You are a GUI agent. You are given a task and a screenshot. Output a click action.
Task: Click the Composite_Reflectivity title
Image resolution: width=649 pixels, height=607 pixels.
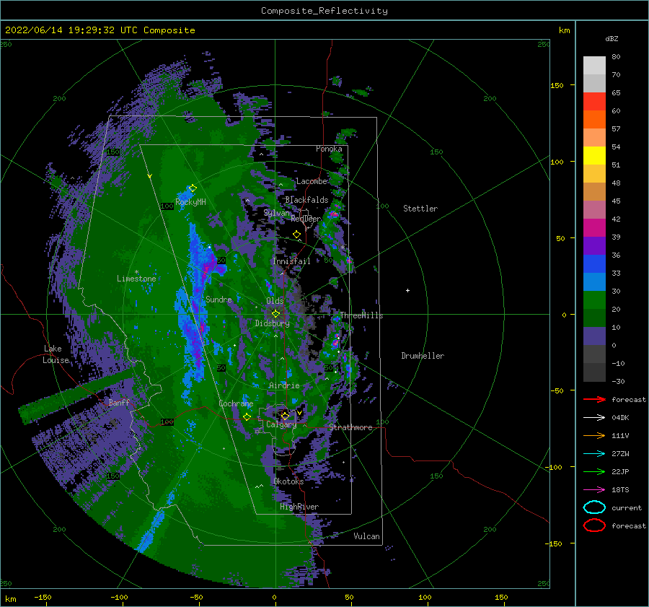click(324, 11)
